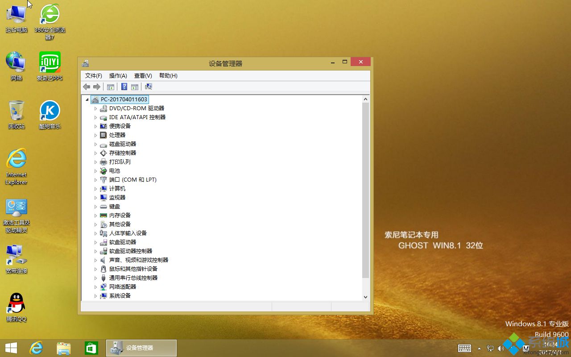Image resolution: width=571 pixels, height=357 pixels.
Task: Expand the 磁盘驱动器 node arrow
Action: click(x=95, y=144)
